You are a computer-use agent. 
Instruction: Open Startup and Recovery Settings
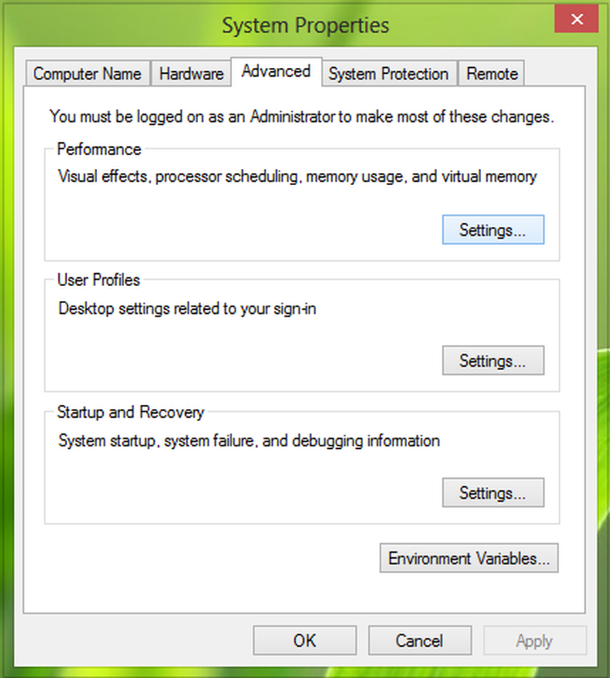point(493,493)
